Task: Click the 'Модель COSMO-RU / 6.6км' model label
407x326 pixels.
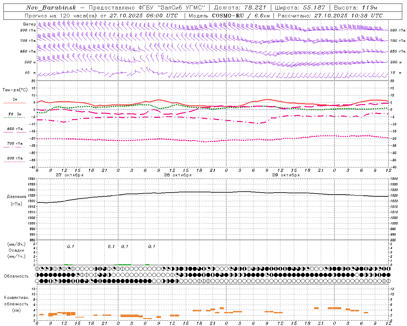Action: 229,16
